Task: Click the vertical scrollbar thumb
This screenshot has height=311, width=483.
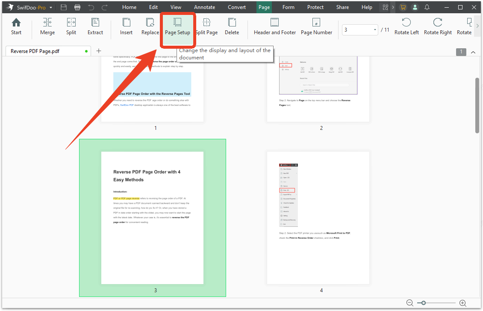Action: point(477,106)
